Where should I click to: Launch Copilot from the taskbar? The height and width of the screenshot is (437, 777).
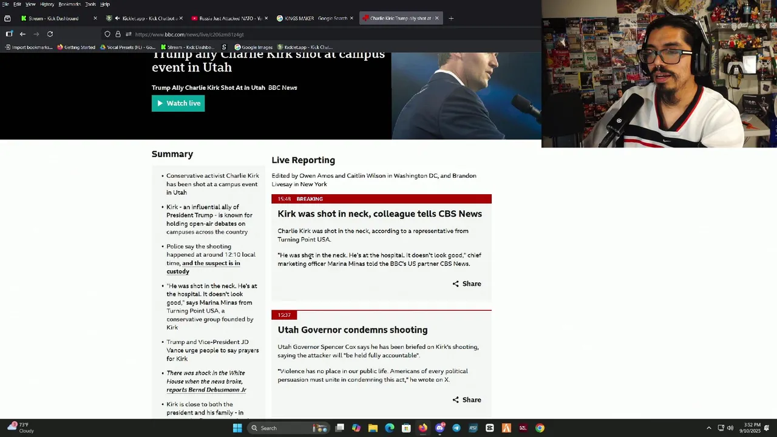356,428
